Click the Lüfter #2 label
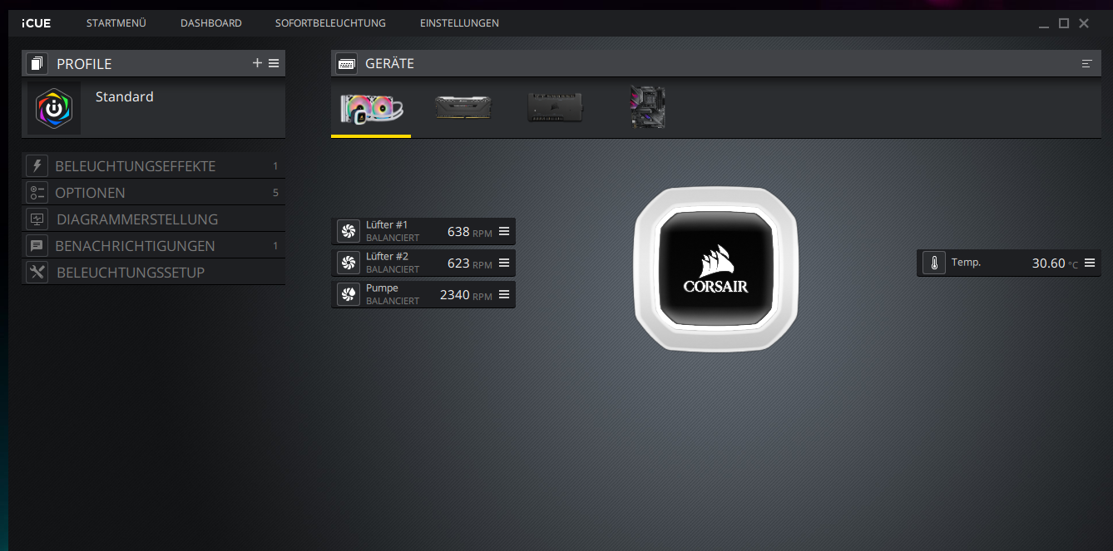 click(x=387, y=257)
